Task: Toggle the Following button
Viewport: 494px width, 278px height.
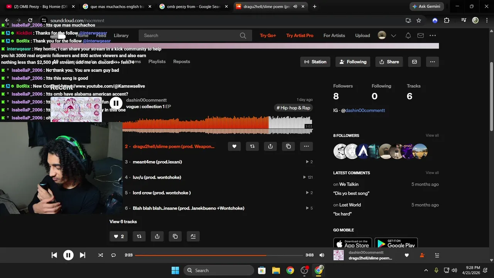Action: pos(353,62)
